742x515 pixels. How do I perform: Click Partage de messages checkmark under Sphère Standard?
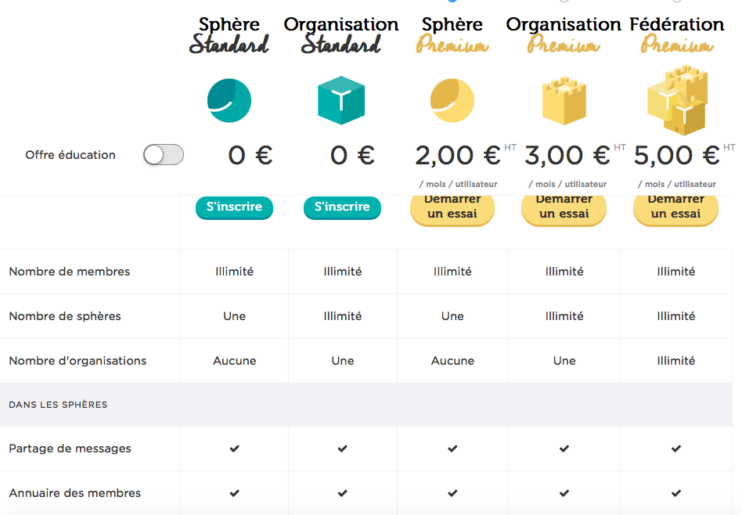[x=234, y=449]
